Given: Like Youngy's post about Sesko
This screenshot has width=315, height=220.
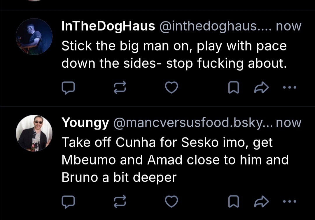Looking at the screenshot, I should tap(171, 201).
